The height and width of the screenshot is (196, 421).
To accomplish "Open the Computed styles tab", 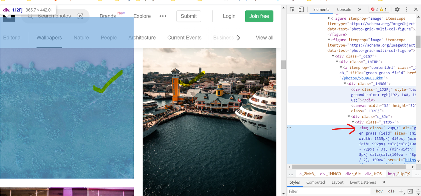I will click(x=315, y=182).
